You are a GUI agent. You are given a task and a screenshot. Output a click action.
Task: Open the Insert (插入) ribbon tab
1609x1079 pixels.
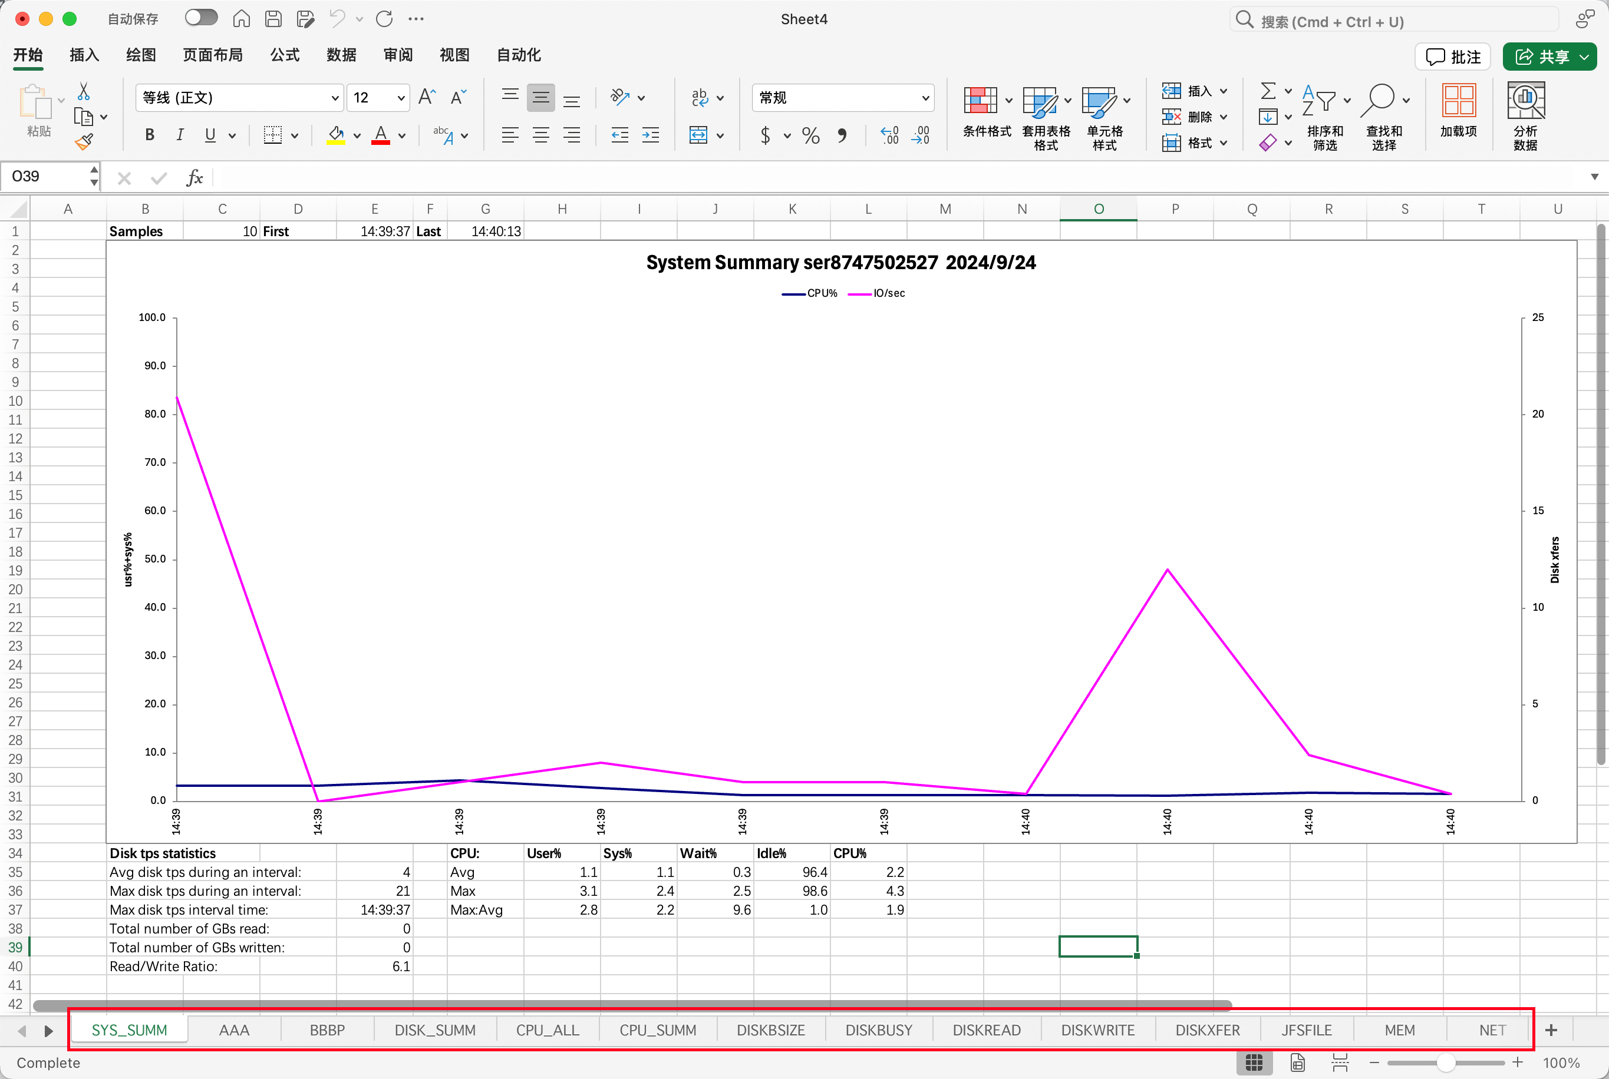(84, 55)
